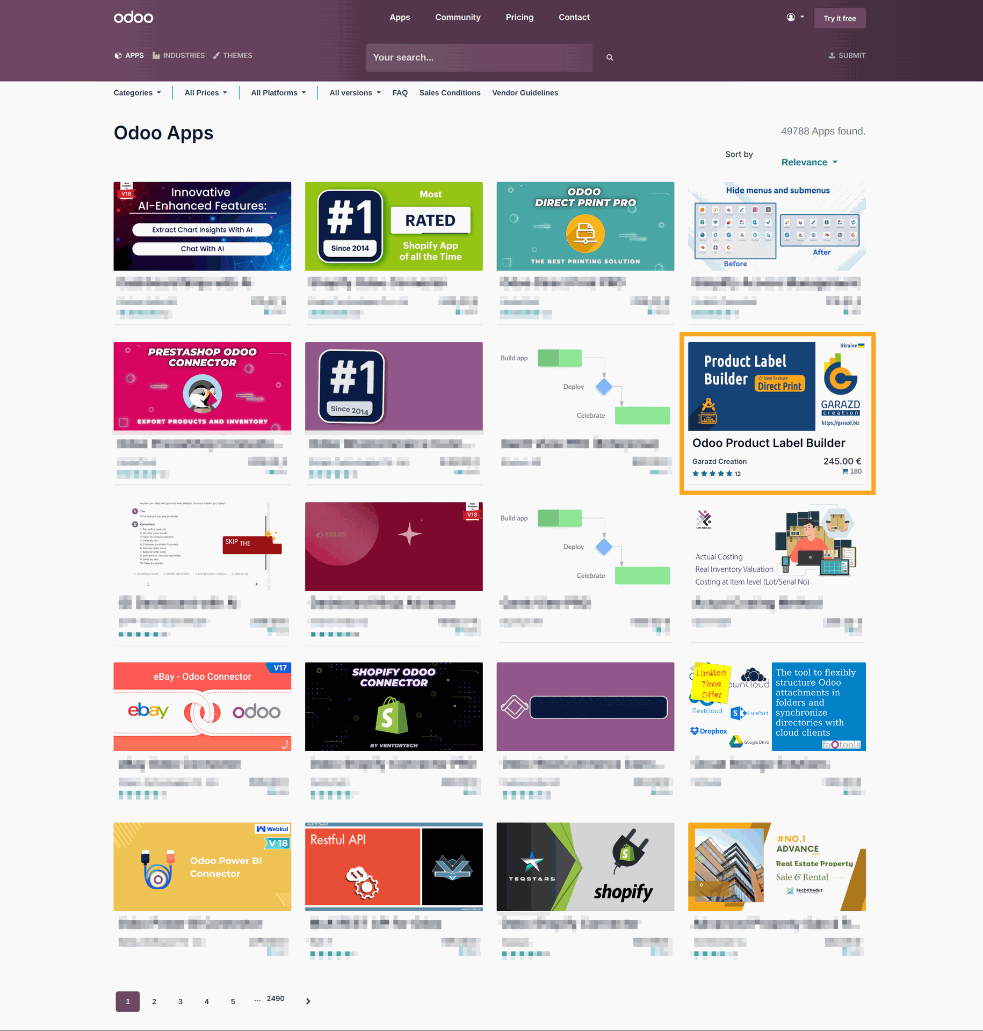
Task: Open the FAQ link
Action: pos(400,93)
